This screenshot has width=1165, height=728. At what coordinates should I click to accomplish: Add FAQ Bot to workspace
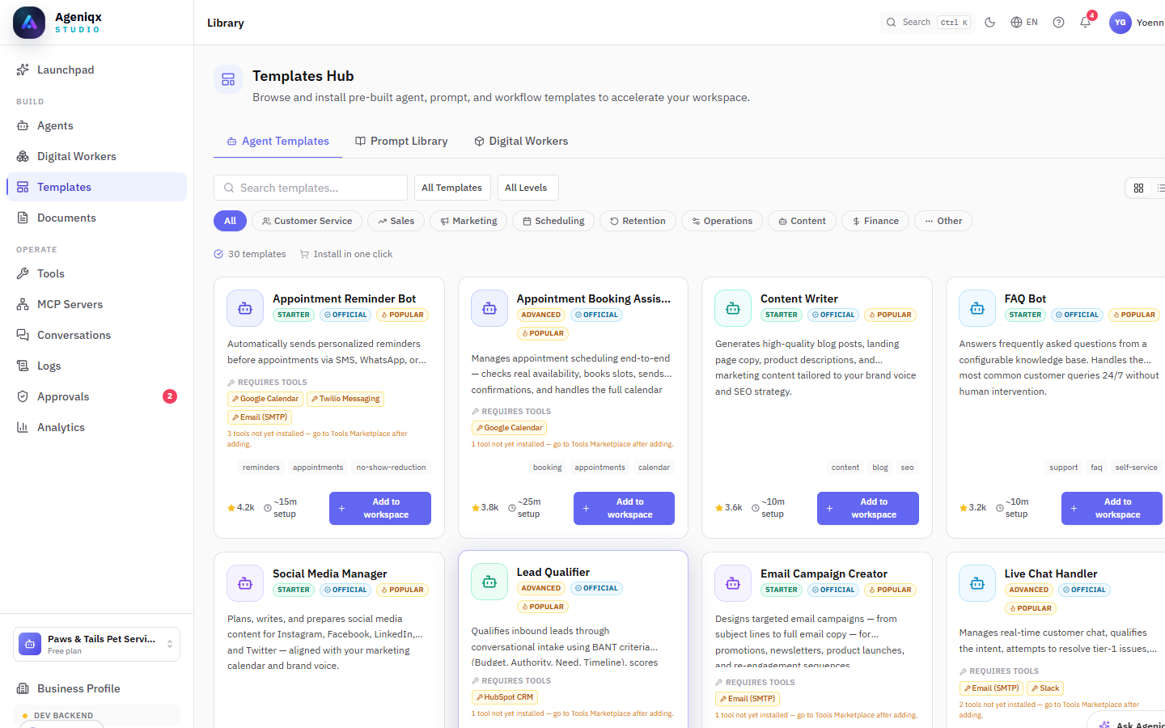tap(1112, 508)
